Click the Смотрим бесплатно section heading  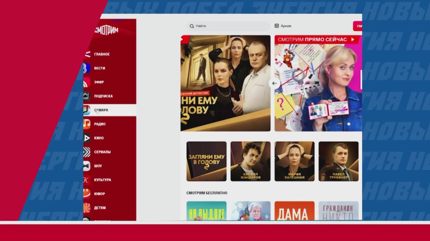coord(207,193)
